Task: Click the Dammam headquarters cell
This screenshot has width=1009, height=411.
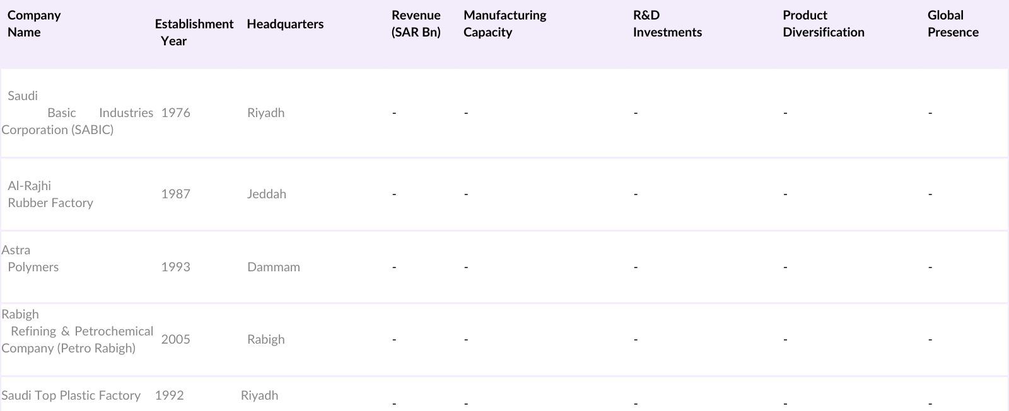Action: [x=273, y=267]
